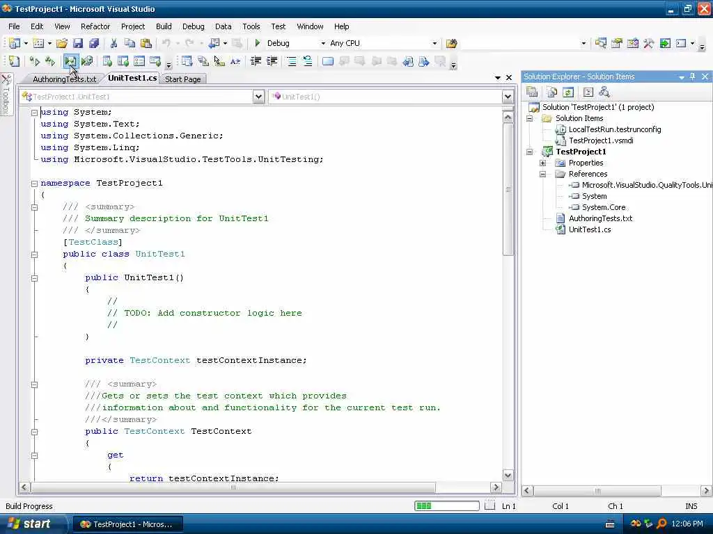Click the Add New Item toolbar icon
The height and width of the screenshot is (534, 713).
[x=39, y=43]
